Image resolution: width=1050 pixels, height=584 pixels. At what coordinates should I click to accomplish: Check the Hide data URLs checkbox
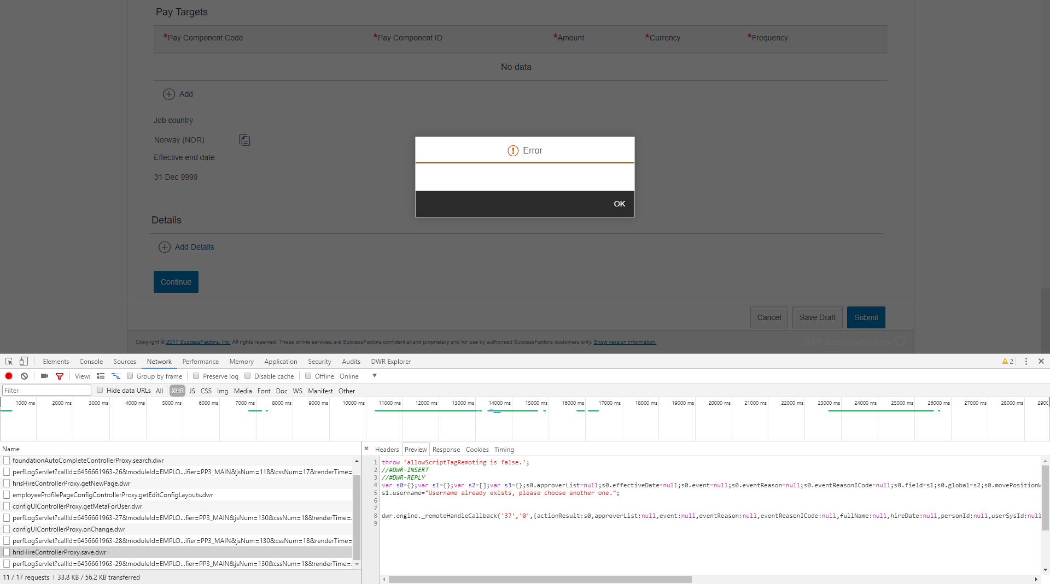(100, 390)
